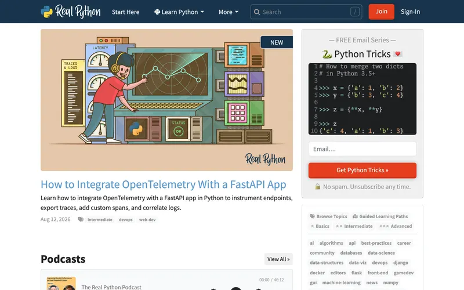Filter by Advanced level

coord(396,226)
